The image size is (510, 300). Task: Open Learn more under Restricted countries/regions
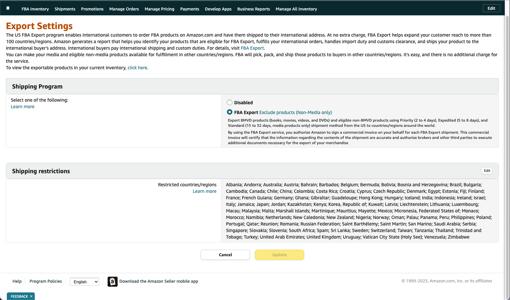205,191
